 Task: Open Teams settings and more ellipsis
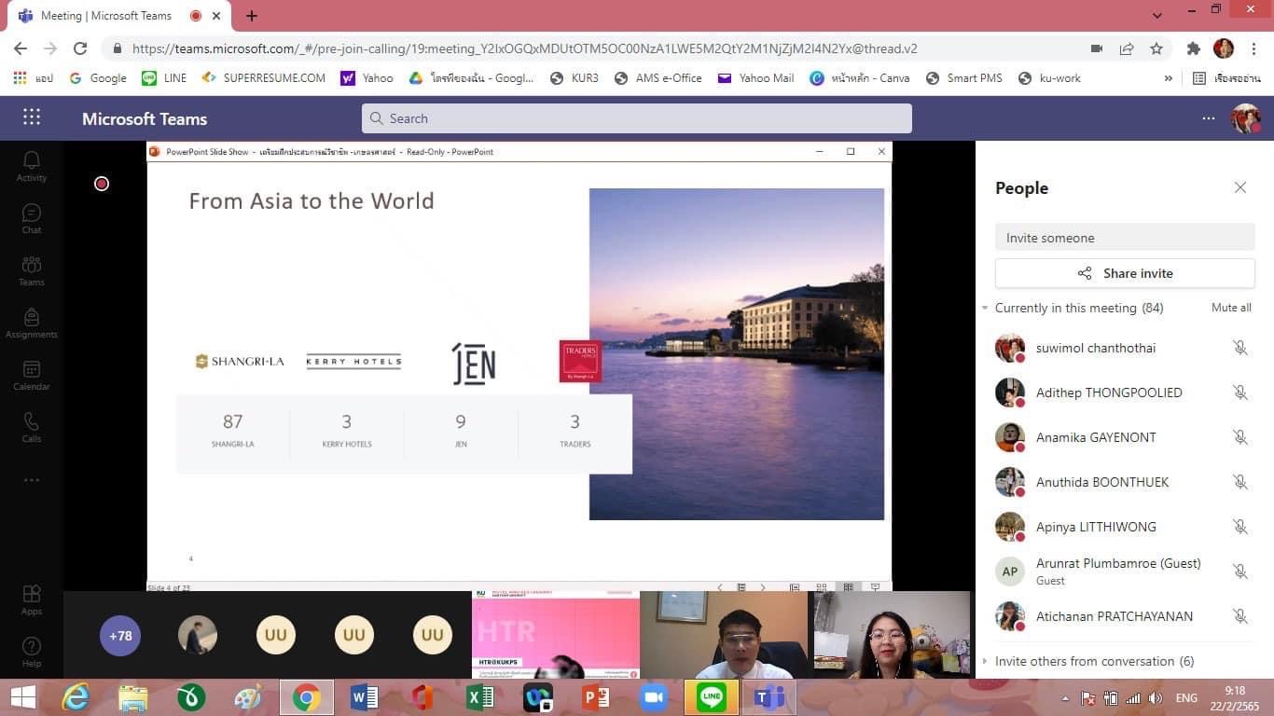[1209, 118]
